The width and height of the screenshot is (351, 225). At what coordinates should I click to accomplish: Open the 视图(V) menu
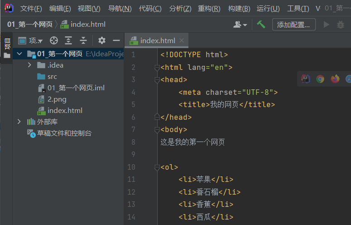[89, 9]
